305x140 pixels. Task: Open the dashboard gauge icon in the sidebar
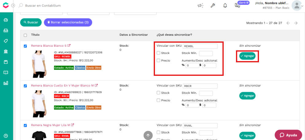(x=6, y=20)
